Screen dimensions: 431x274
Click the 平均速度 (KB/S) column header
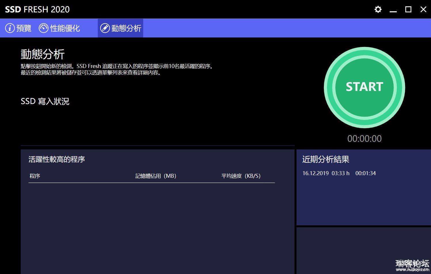click(241, 176)
